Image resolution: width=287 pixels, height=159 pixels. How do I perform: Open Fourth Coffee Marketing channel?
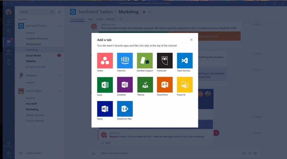[32, 109]
